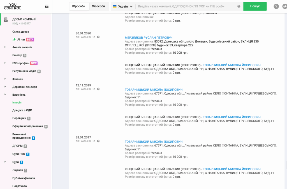Screen dimensions: 287x189
Task: Click info icon under date 12.11.2019
Action: coord(98,89)
